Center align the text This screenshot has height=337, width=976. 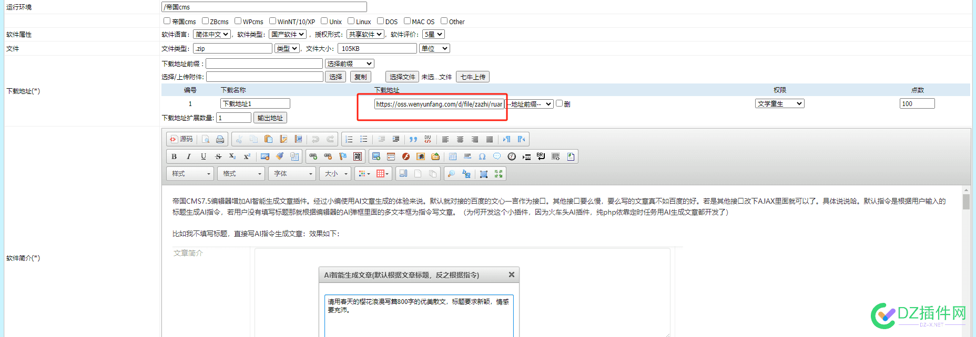coord(460,139)
